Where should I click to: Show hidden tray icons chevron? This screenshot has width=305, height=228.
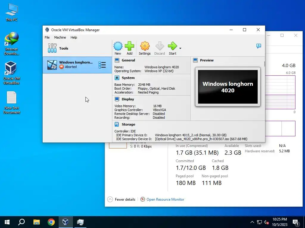point(252,222)
